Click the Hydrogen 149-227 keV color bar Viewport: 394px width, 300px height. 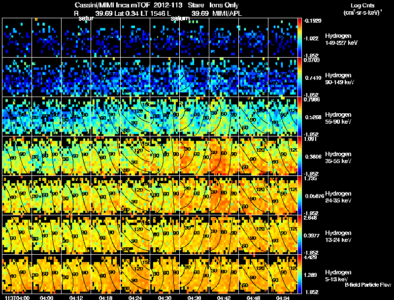pos(299,38)
